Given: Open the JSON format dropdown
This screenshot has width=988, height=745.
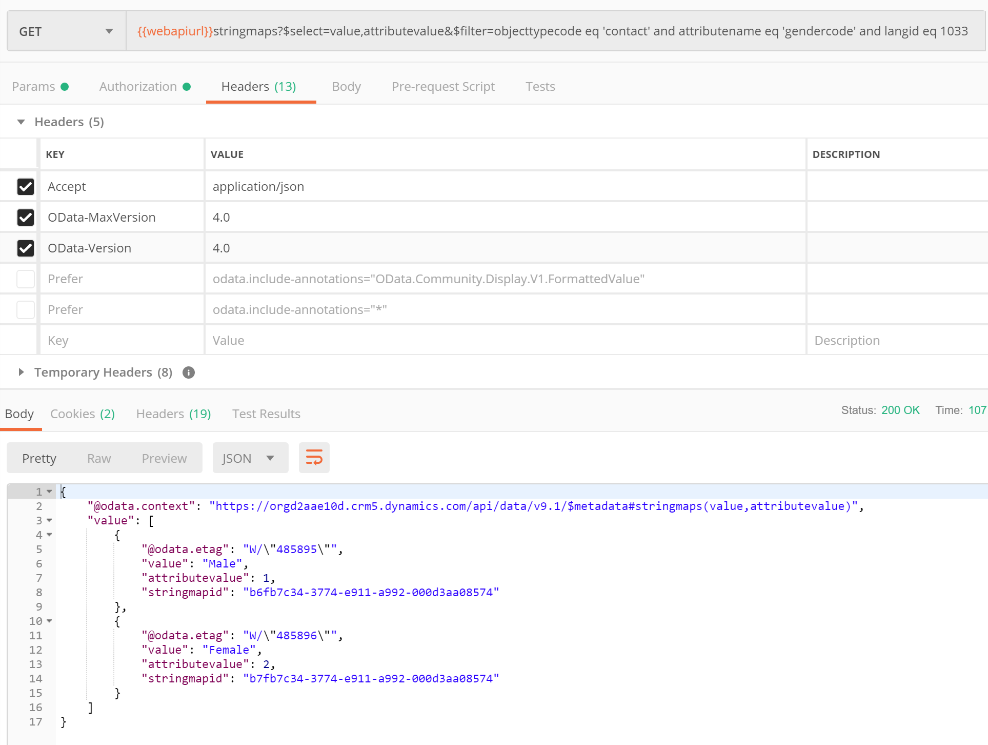Looking at the screenshot, I should (x=250, y=458).
